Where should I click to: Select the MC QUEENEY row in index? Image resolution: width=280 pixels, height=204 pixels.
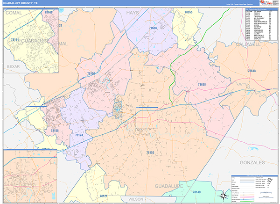[x=259, y=18]
